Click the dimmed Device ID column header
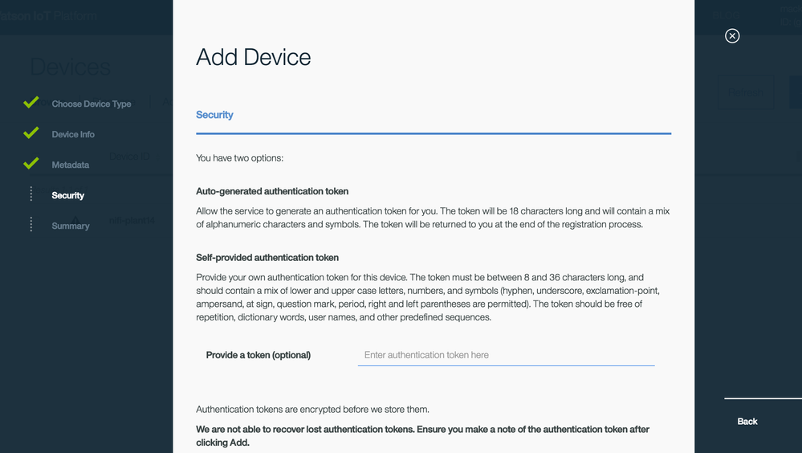This screenshot has height=453, width=802. [130, 157]
